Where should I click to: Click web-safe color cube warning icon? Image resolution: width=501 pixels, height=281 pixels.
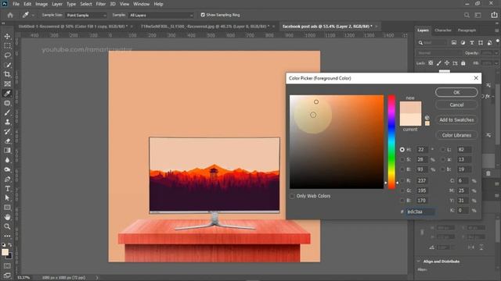(427, 118)
